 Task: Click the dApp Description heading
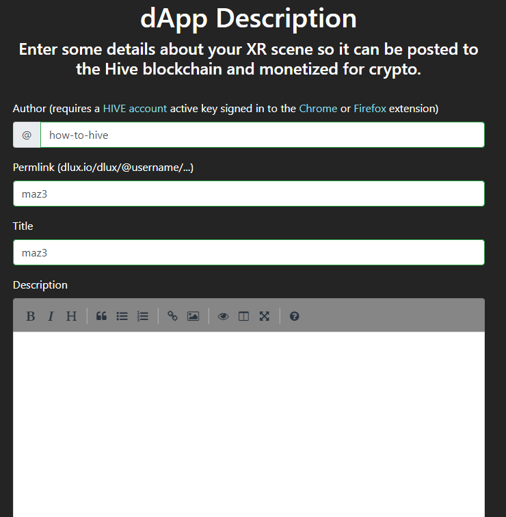pos(248,18)
